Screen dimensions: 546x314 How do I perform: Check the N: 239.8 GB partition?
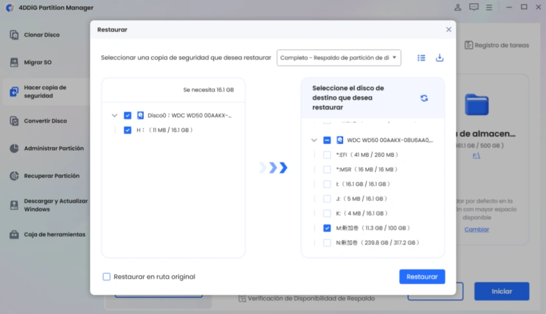point(326,242)
